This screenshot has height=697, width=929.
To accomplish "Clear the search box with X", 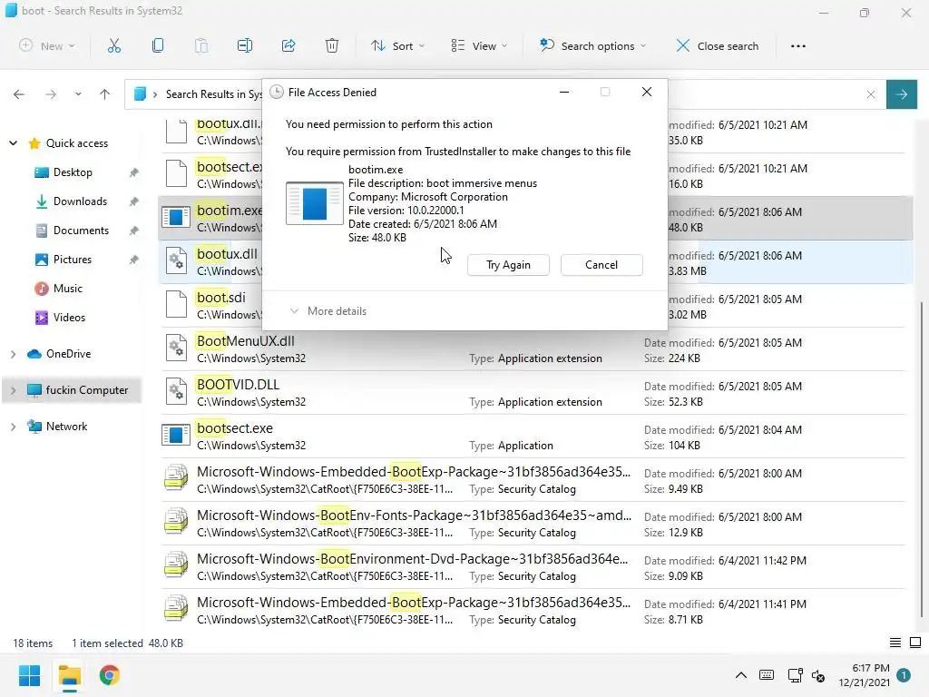I will coord(871,94).
